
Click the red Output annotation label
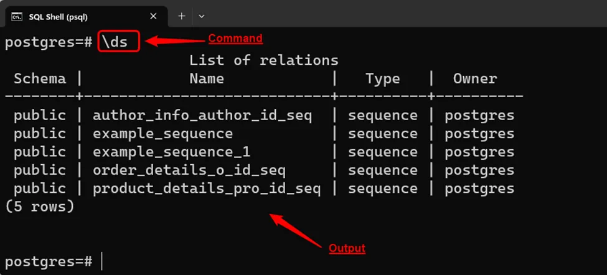pos(347,248)
